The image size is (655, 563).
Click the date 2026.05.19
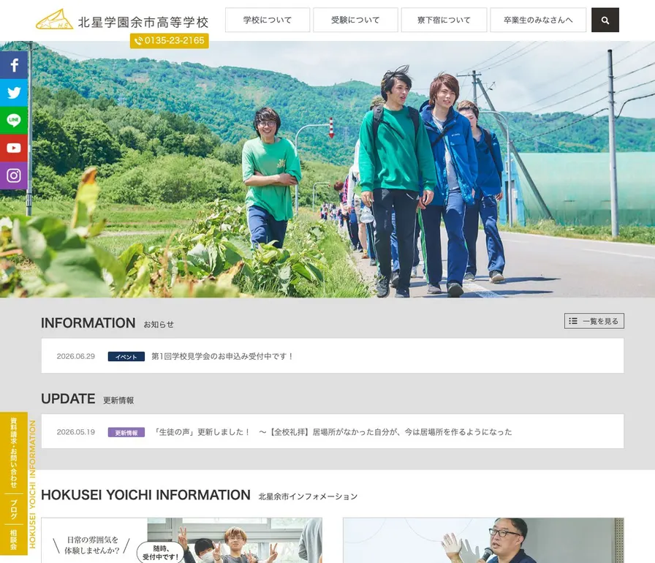click(75, 432)
